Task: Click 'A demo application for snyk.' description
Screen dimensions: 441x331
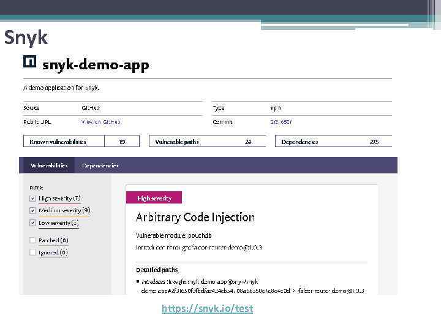Action: click(61, 88)
